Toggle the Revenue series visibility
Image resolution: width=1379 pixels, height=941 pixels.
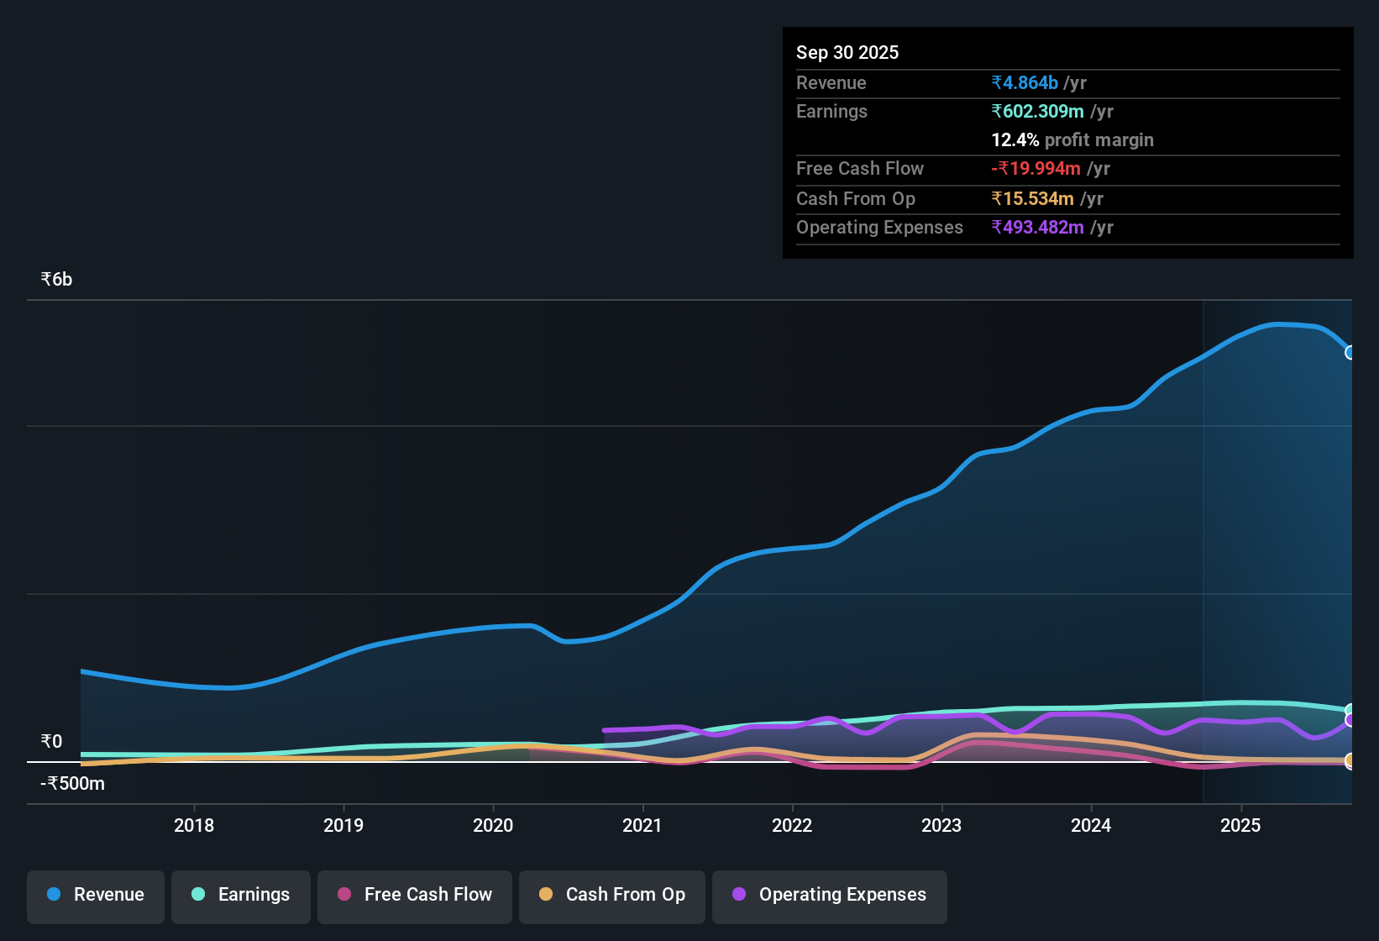pos(95,895)
